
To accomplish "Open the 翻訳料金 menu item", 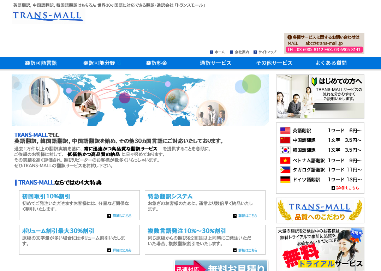I will [157, 63].
